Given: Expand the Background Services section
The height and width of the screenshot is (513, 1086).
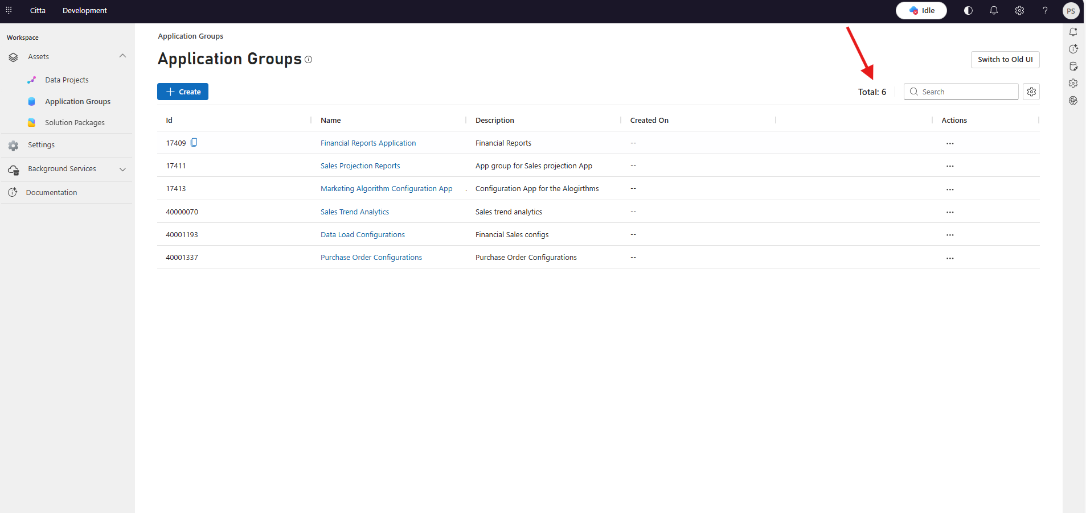Looking at the screenshot, I should [x=122, y=169].
